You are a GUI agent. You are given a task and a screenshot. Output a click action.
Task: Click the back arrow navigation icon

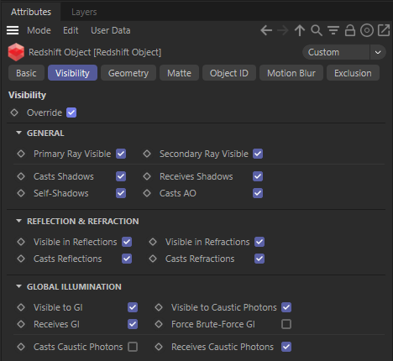[266, 30]
